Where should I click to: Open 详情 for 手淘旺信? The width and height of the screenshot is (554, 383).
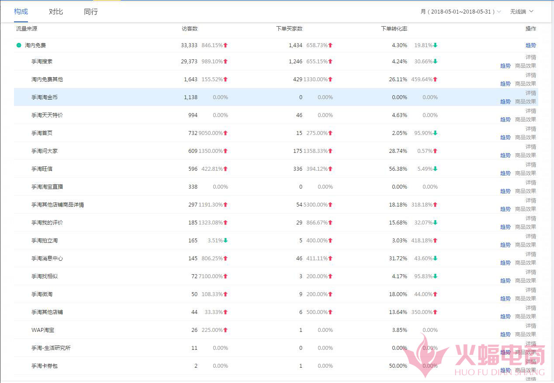click(531, 165)
